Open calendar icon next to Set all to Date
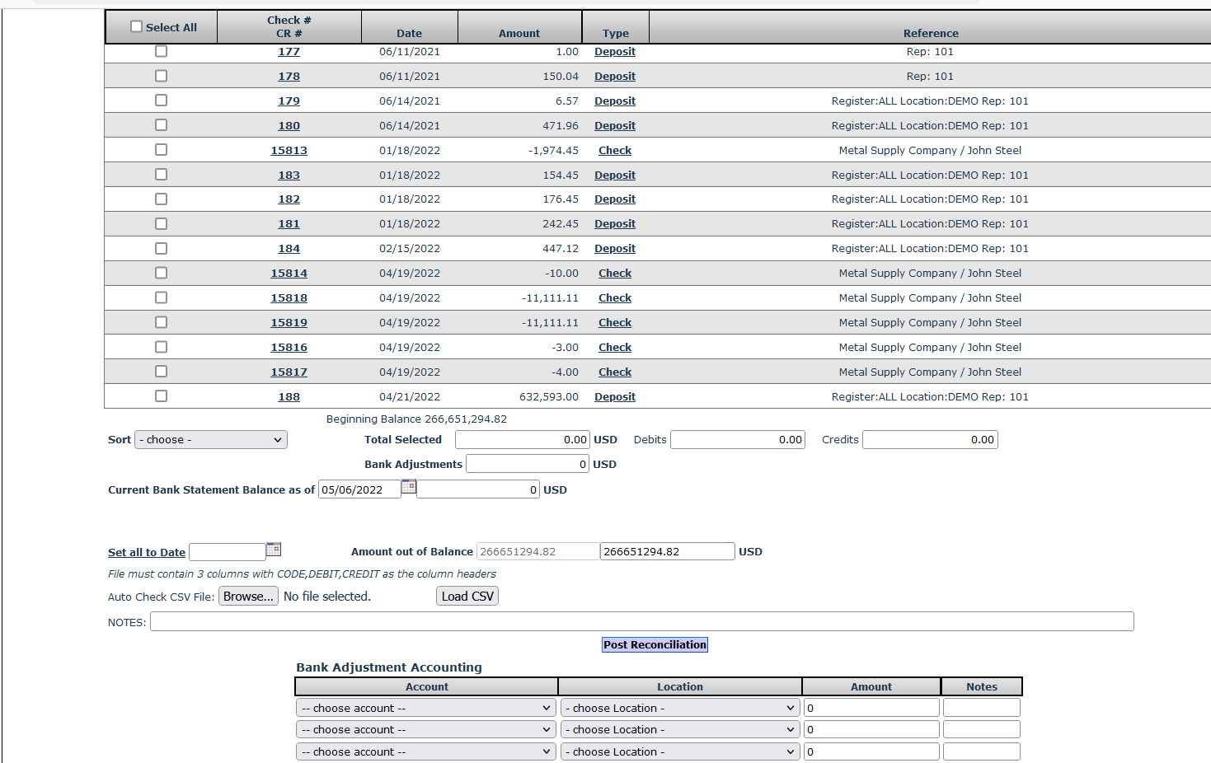Image resolution: width=1211 pixels, height=763 pixels. click(274, 550)
